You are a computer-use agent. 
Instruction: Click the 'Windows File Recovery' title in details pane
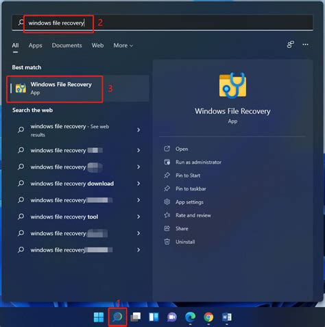(x=232, y=111)
